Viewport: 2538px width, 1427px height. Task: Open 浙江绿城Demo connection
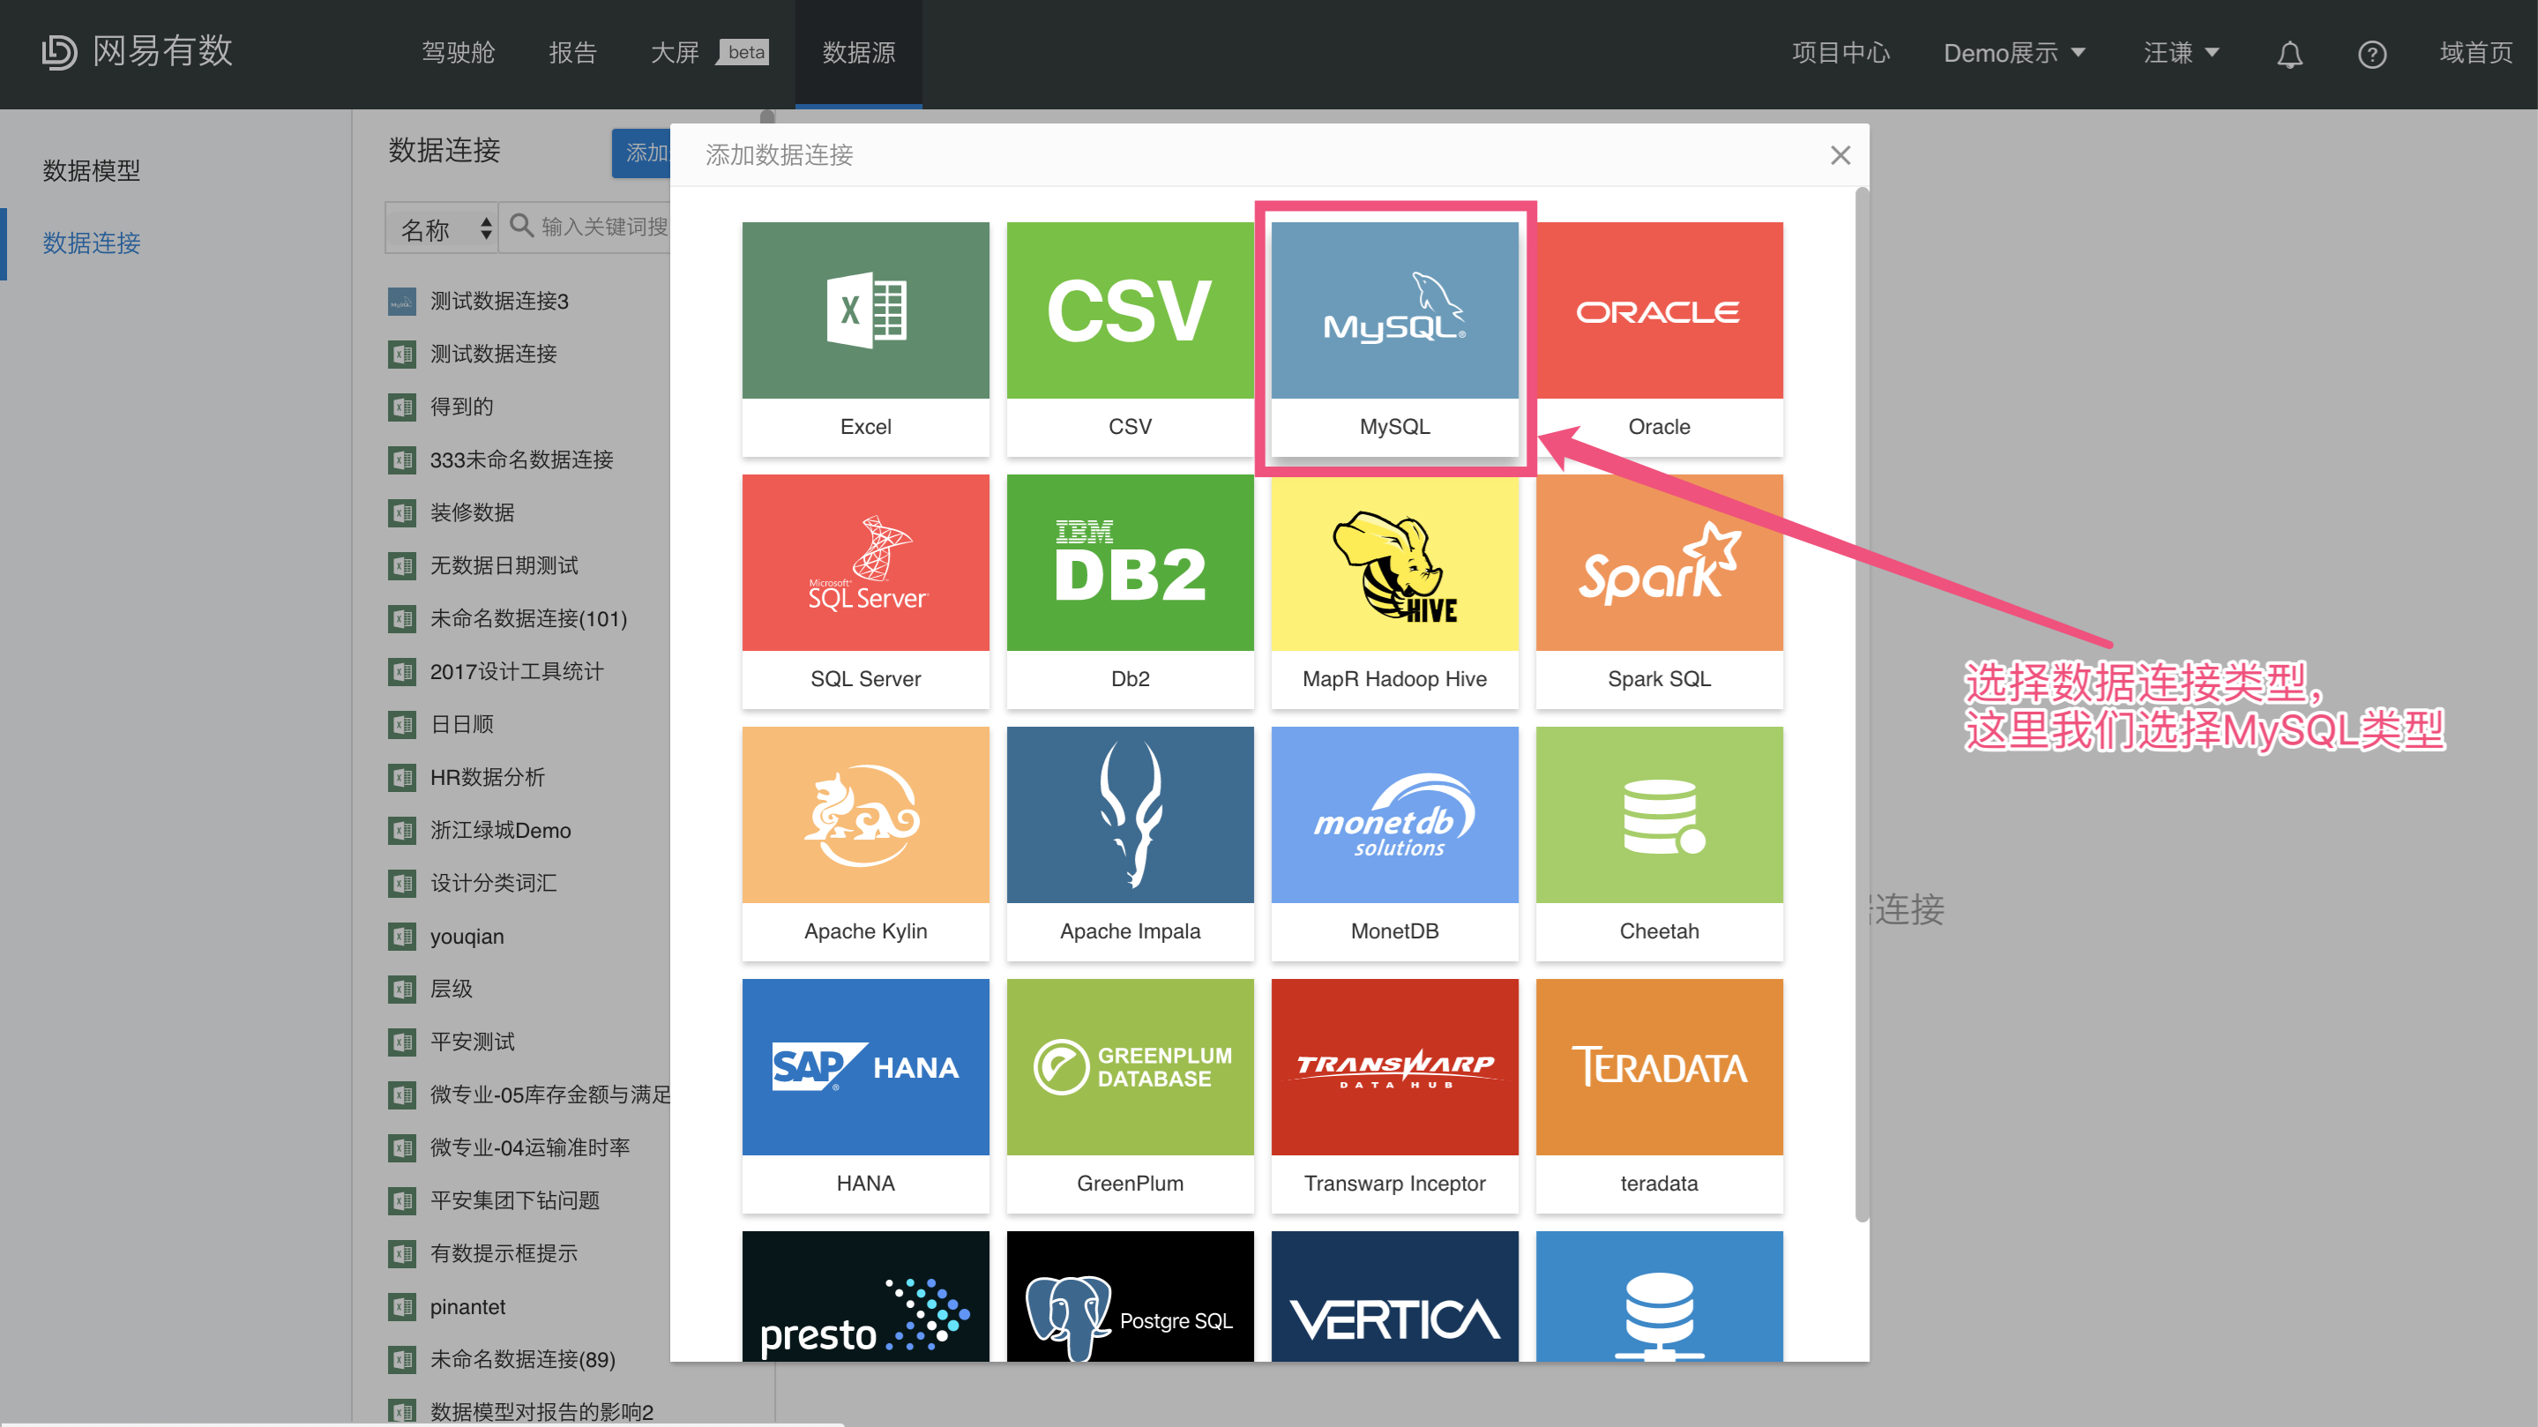[x=499, y=831]
